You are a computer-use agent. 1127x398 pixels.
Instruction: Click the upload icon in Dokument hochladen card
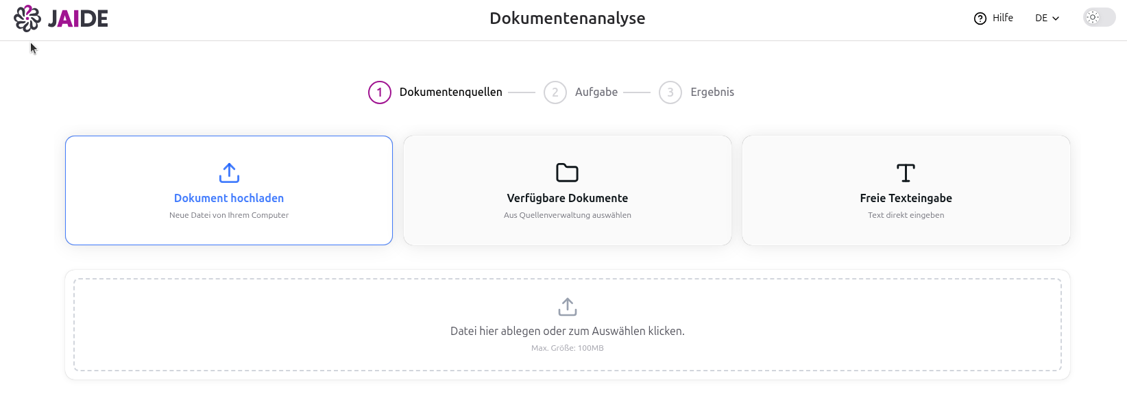coord(229,173)
